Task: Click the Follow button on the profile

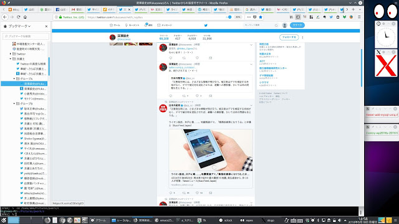Action: point(289,37)
